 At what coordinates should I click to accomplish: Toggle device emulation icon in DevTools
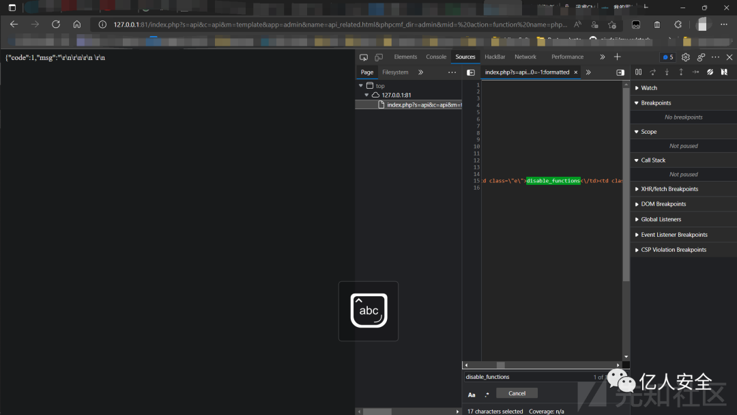(x=379, y=57)
